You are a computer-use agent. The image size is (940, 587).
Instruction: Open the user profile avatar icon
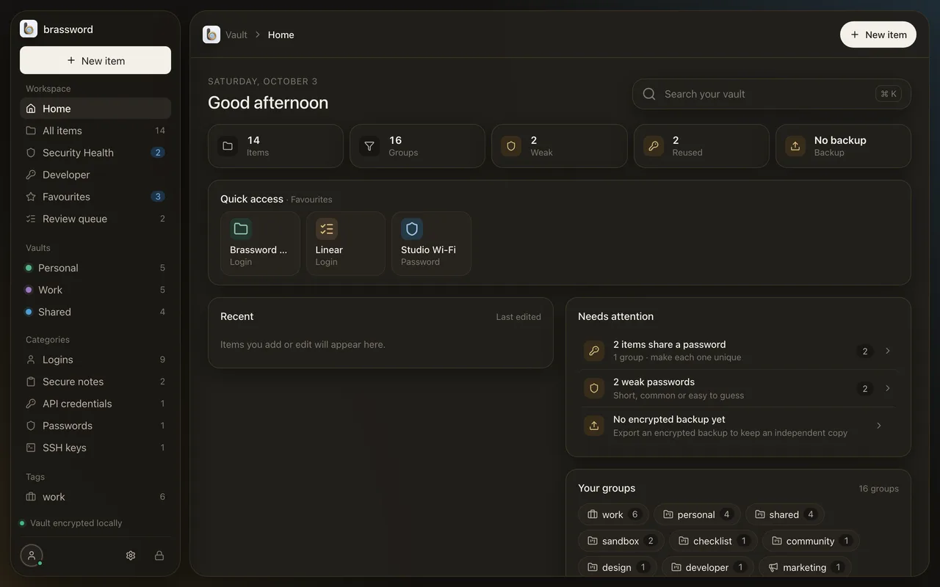point(32,555)
